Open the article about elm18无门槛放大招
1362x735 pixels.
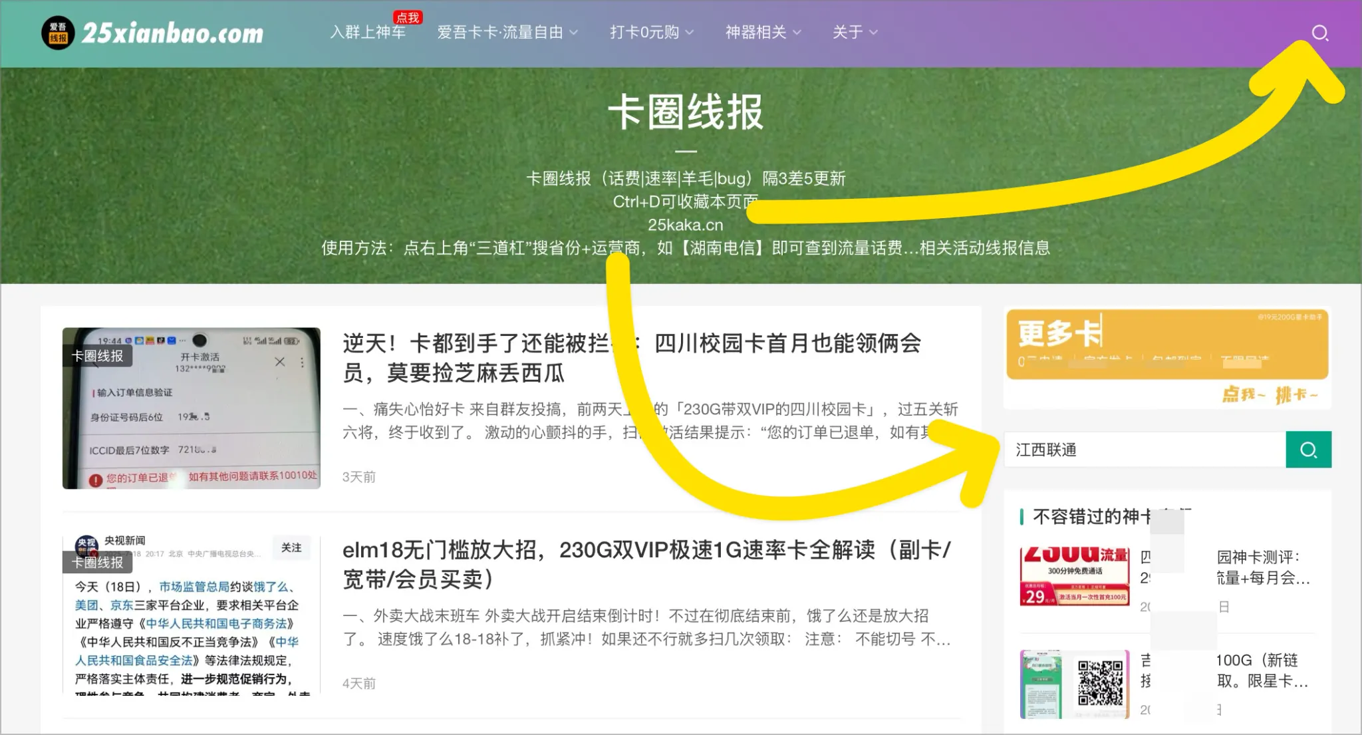[x=646, y=564]
